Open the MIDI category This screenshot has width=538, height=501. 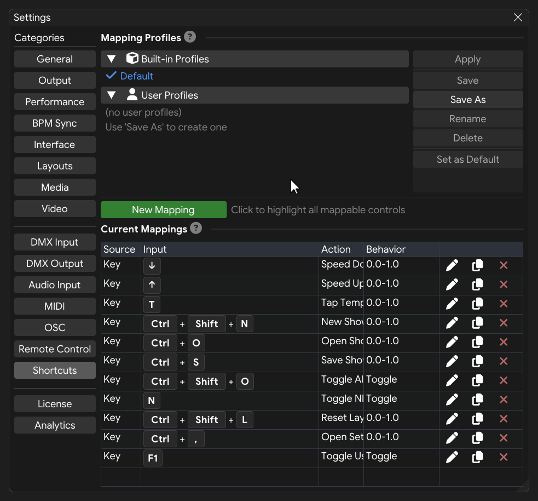[x=55, y=306]
